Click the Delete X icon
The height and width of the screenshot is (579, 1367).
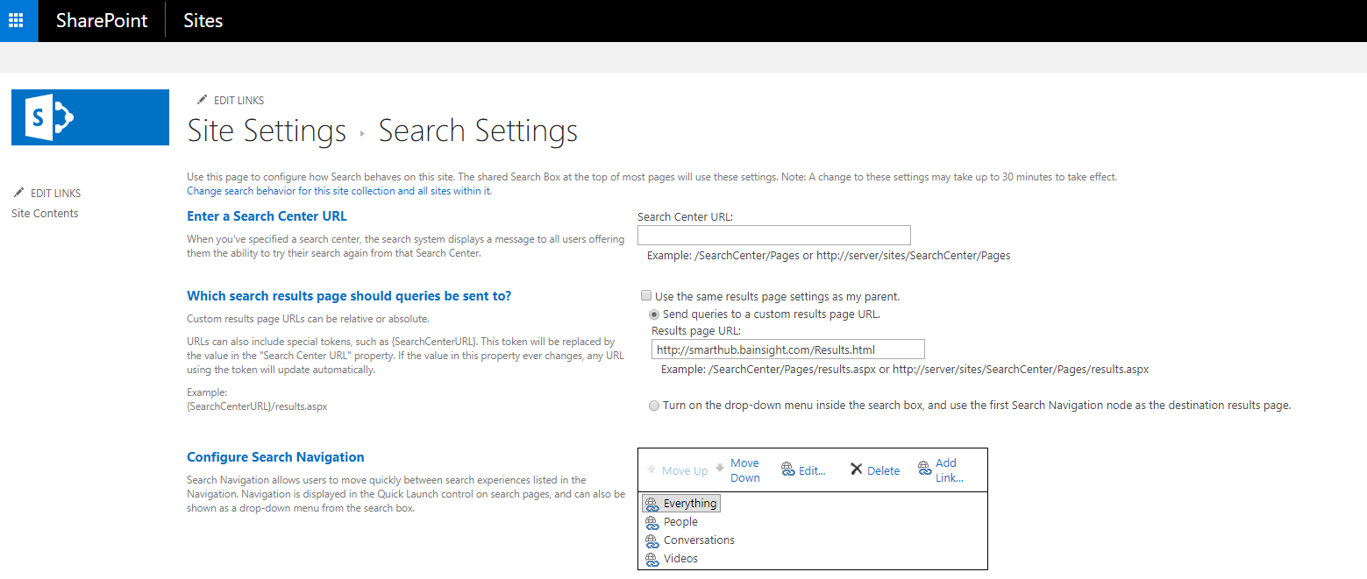click(x=857, y=470)
